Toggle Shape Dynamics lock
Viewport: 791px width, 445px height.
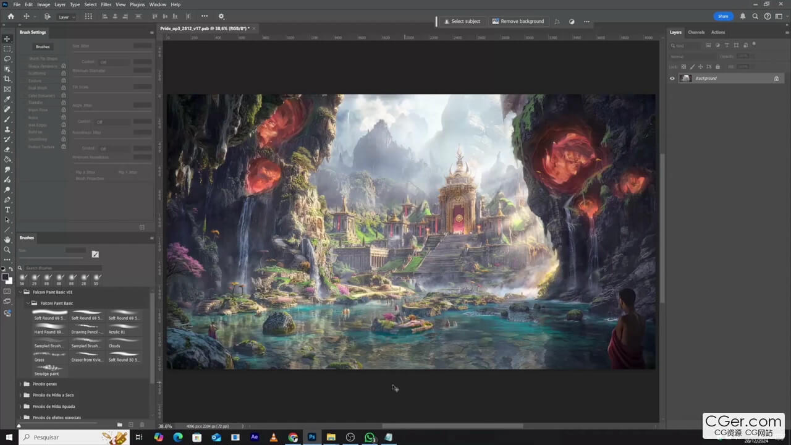point(63,66)
